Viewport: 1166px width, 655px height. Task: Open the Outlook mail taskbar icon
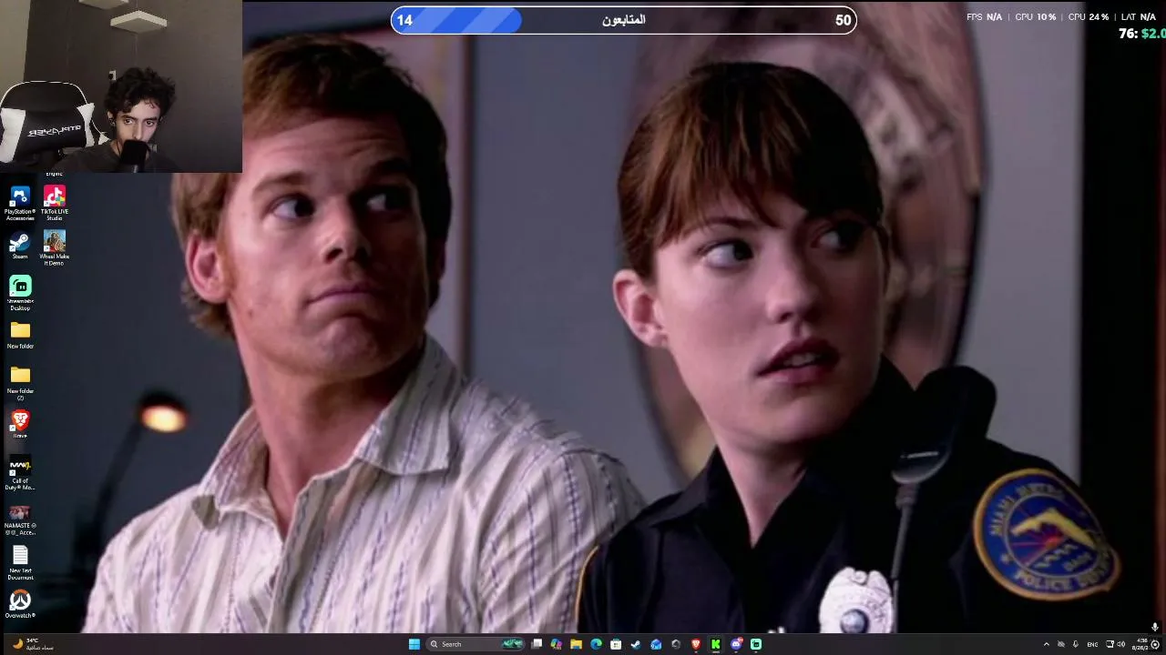(x=656, y=644)
